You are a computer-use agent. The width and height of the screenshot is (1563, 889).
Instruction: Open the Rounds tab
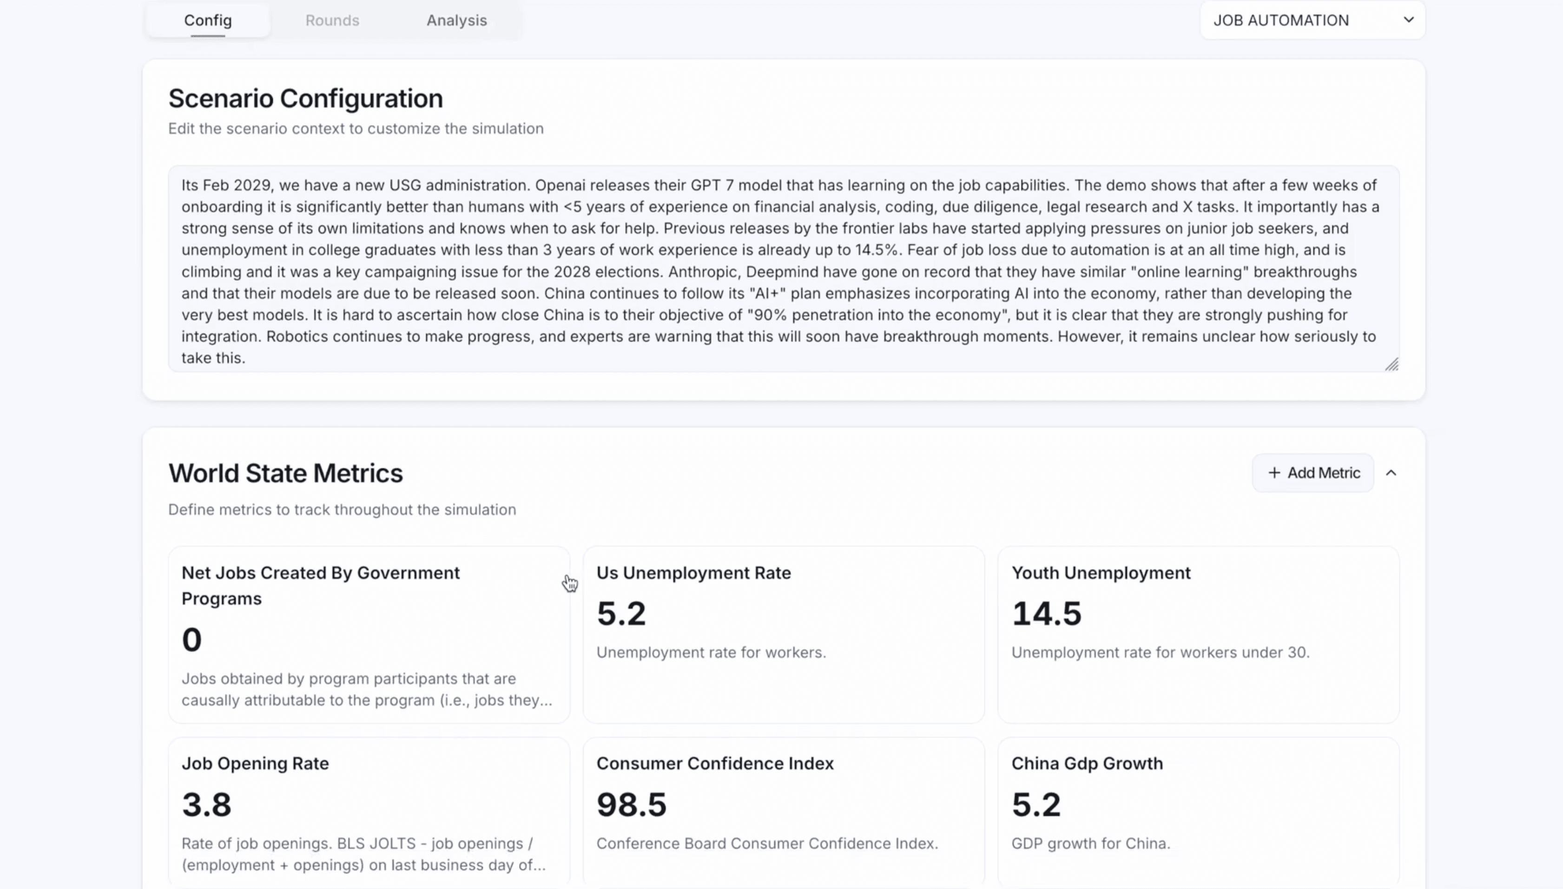point(332,20)
